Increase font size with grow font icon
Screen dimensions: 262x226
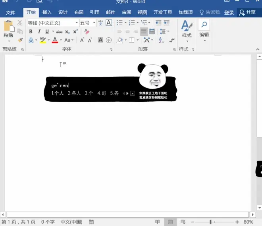82,40
